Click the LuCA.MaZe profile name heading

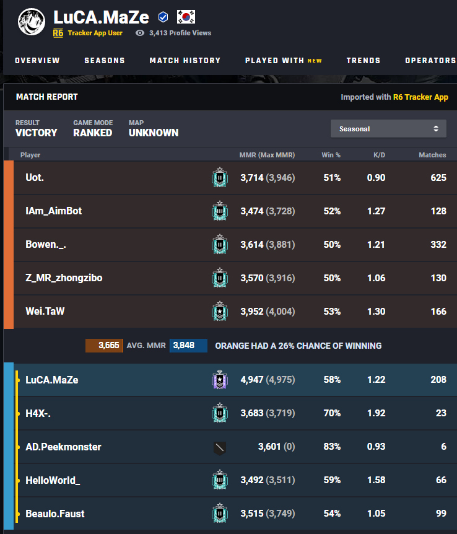pyautogui.click(x=101, y=17)
